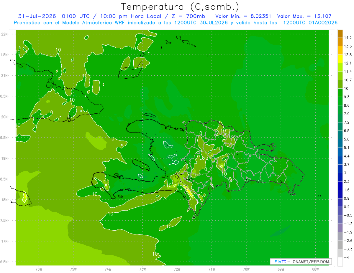Click the '18N' latitude axis label
The width and height of the screenshot is (354, 273).
pyautogui.click(x=5, y=200)
